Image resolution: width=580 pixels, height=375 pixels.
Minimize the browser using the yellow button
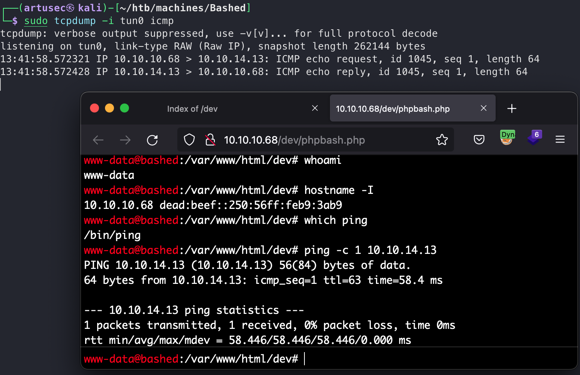[x=109, y=108]
